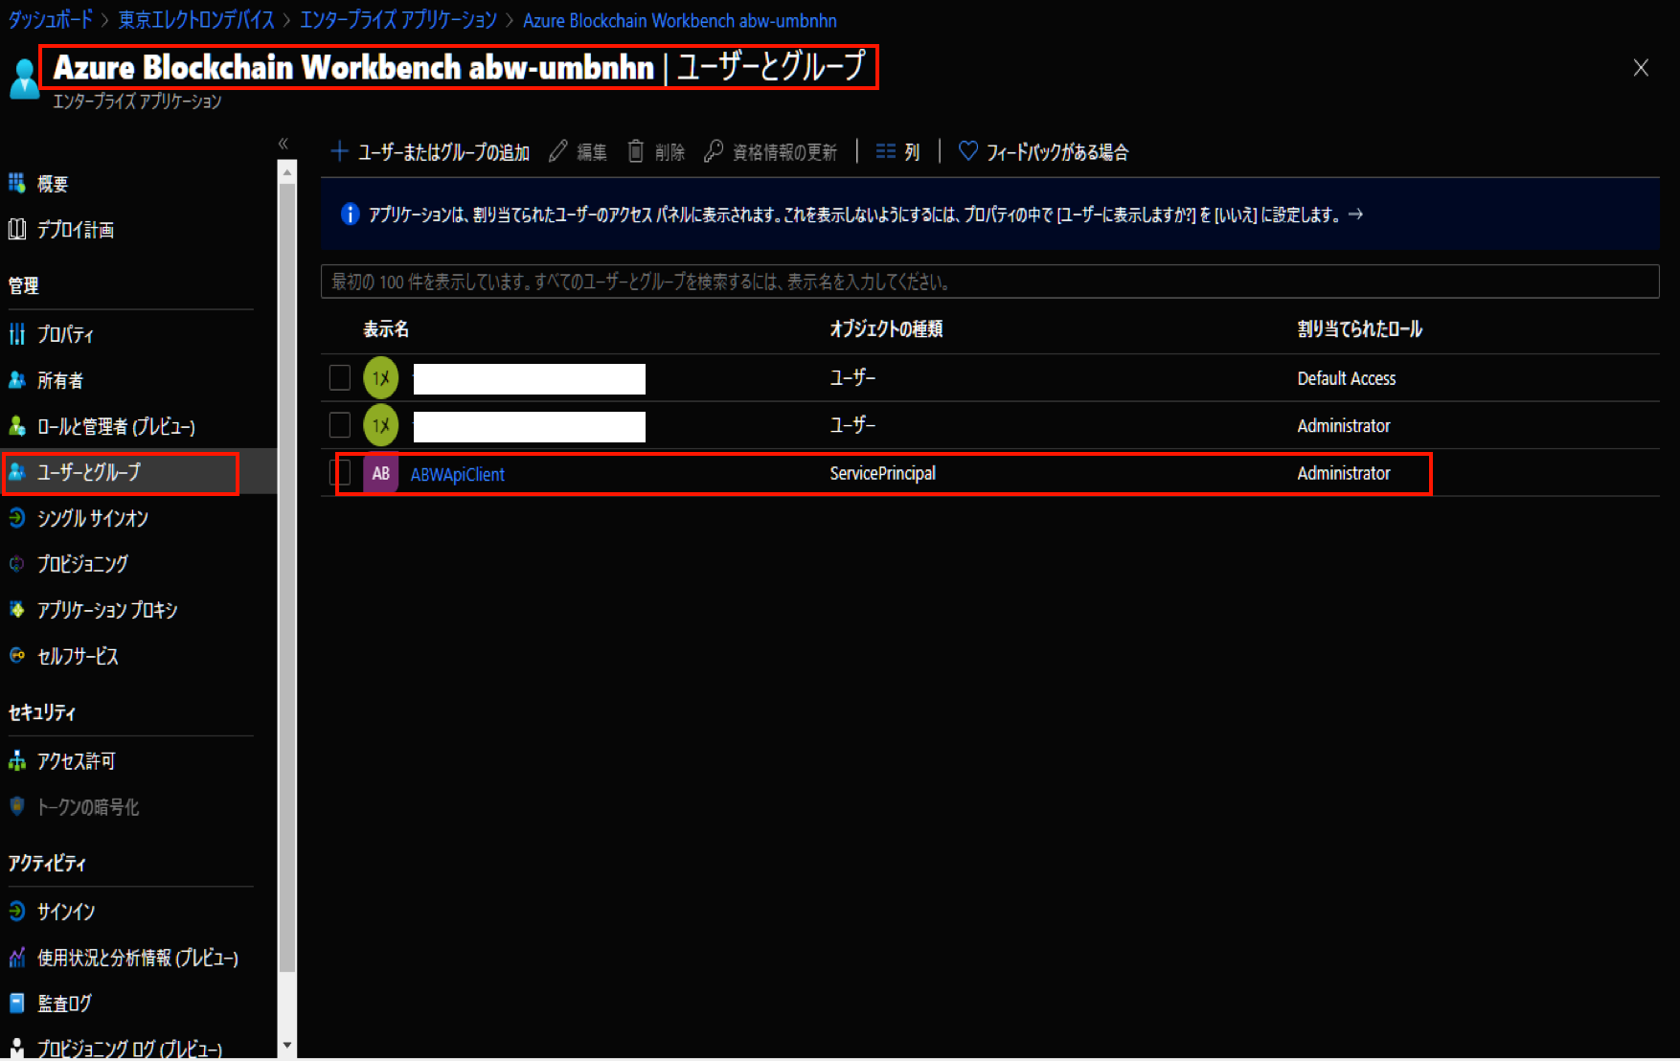Click the アクセス許可 hierarchy icon
The width and height of the screenshot is (1680, 1061).
[x=17, y=761]
